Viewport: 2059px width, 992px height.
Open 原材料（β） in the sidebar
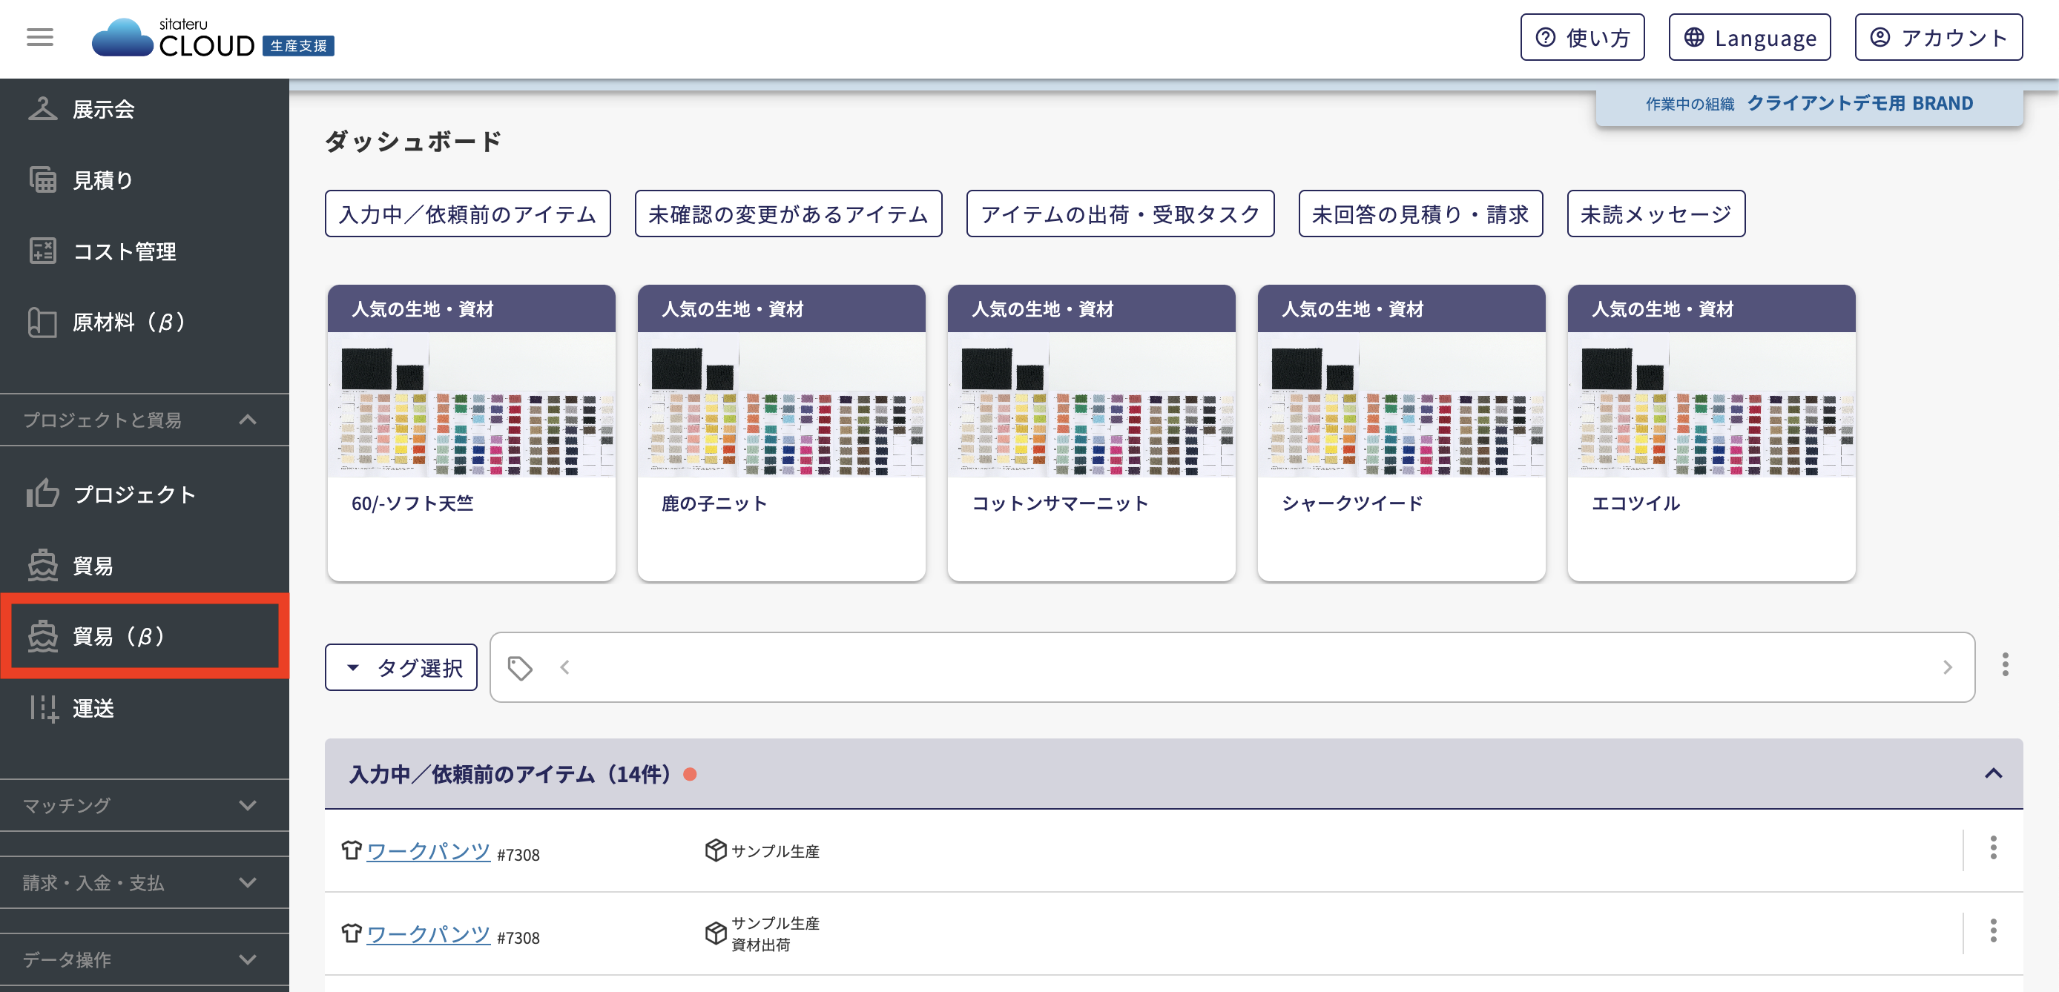144,322
